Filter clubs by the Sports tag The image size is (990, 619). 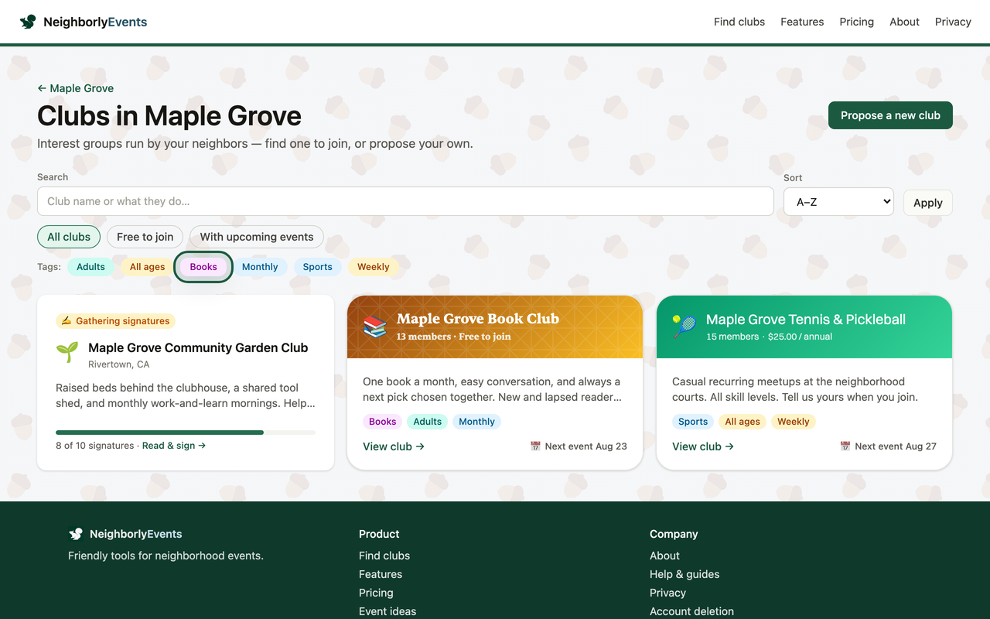318,267
